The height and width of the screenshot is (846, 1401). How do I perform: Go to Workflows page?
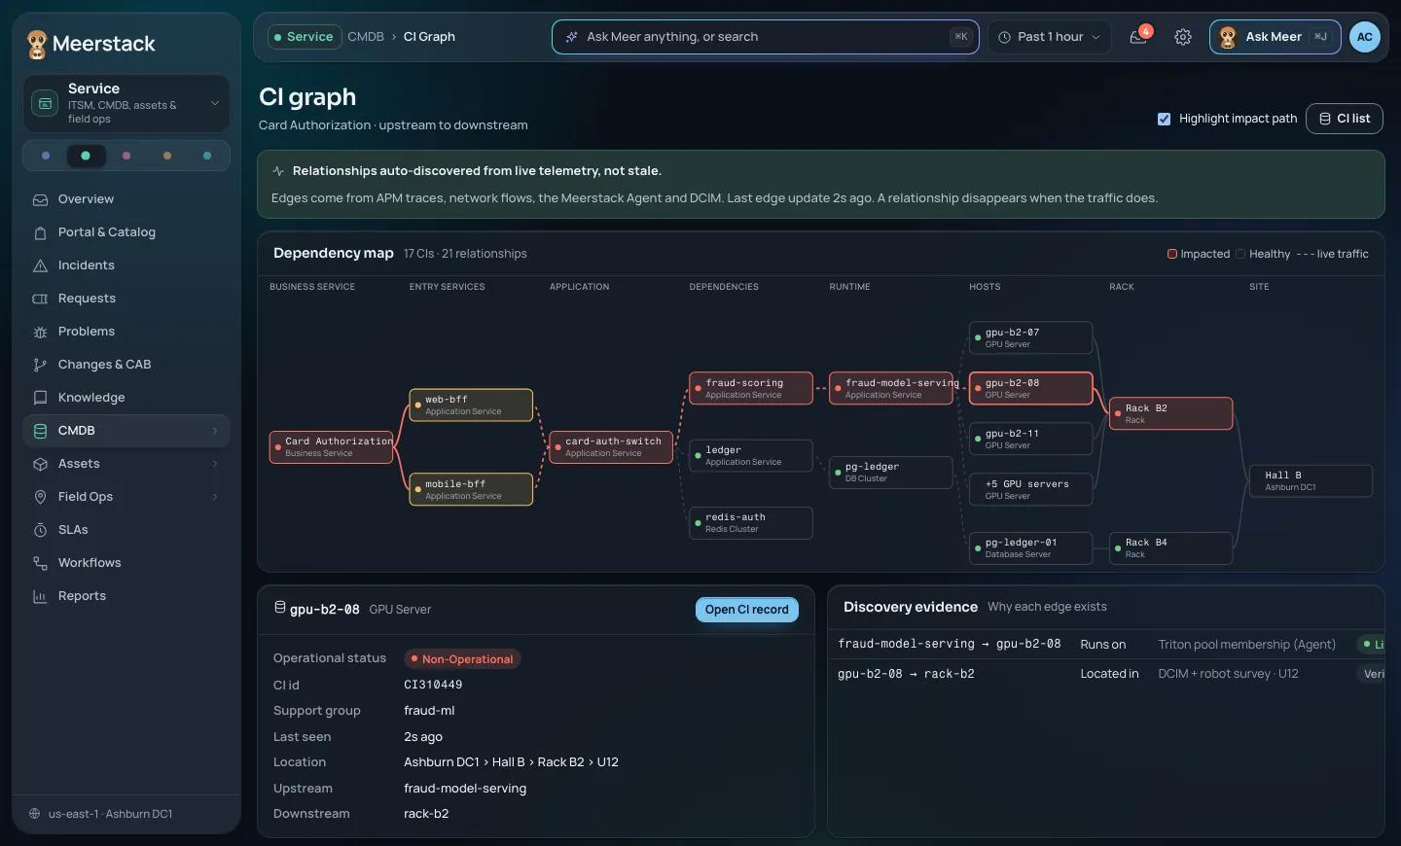pos(126,563)
